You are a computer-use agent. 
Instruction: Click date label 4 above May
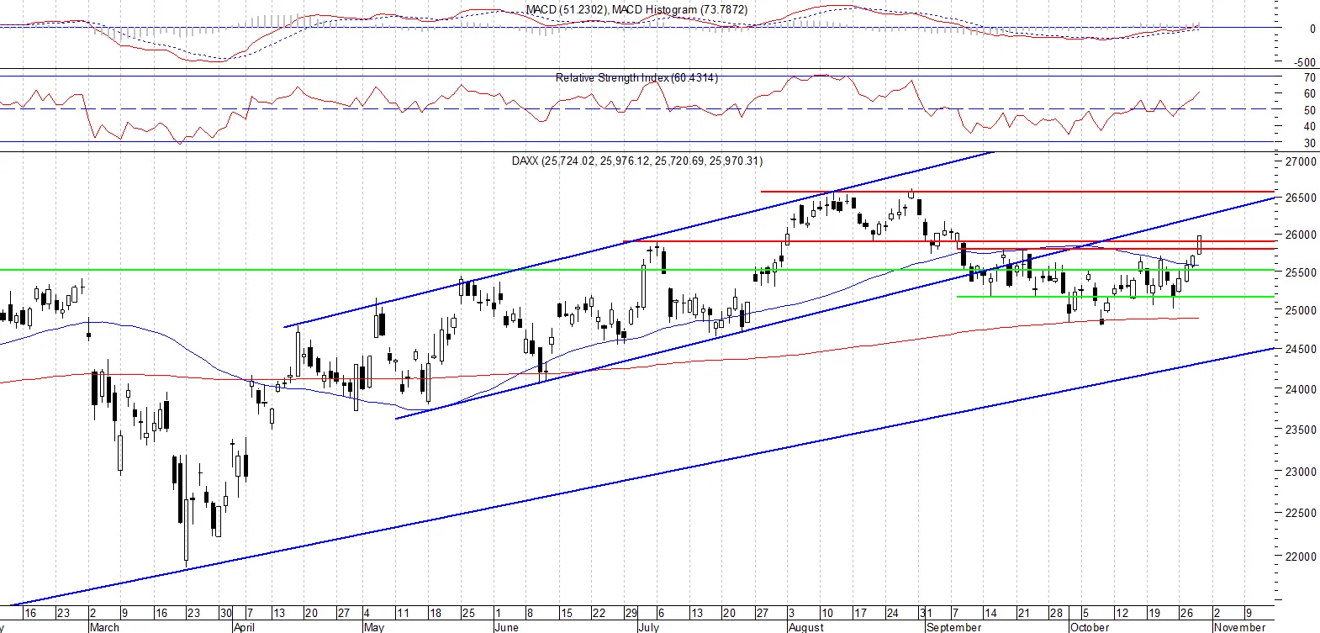pyautogui.click(x=367, y=614)
